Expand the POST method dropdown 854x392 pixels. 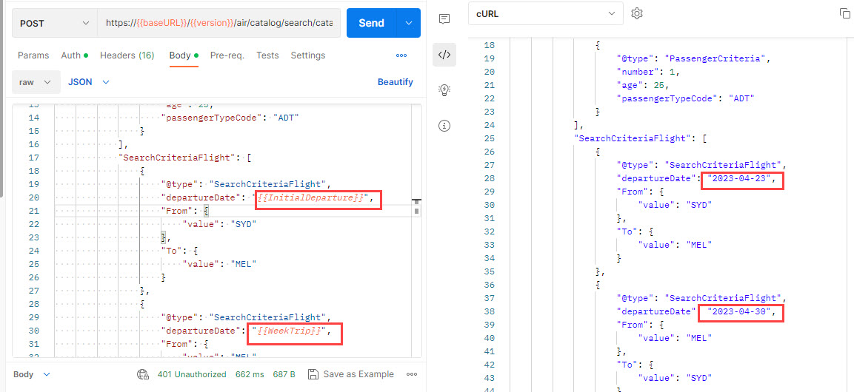tap(54, 23)
